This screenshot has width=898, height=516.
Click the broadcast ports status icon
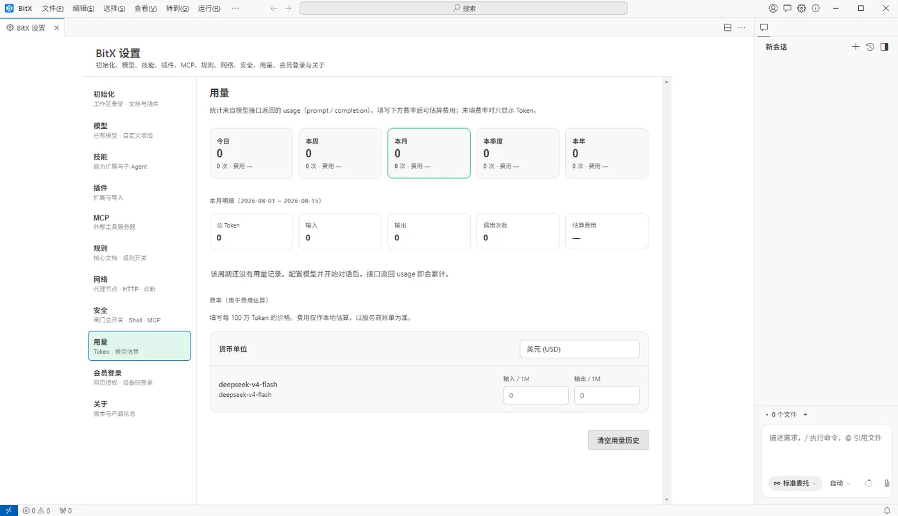(65, 510)
